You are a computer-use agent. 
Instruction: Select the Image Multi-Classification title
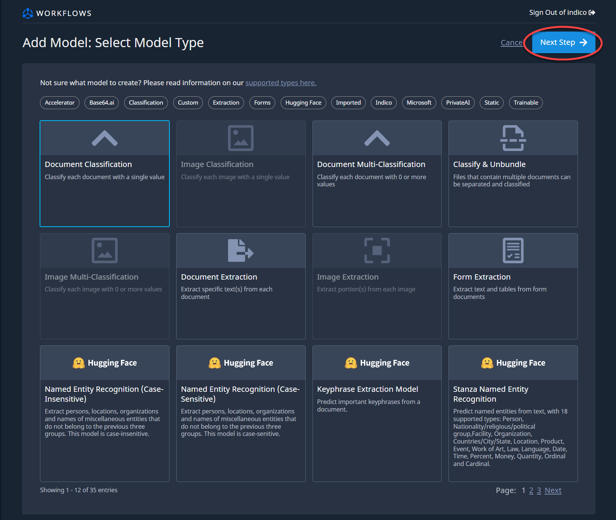click(91, 277)
